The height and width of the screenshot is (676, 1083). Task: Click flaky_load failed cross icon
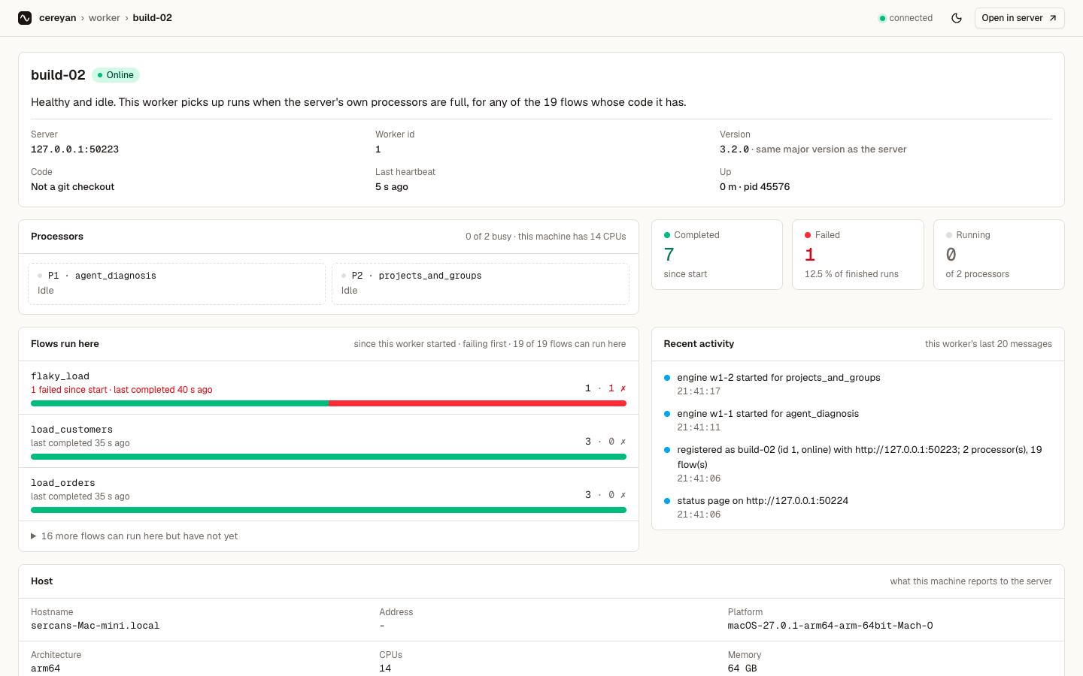pyautogui.click(x=623, y=388)
